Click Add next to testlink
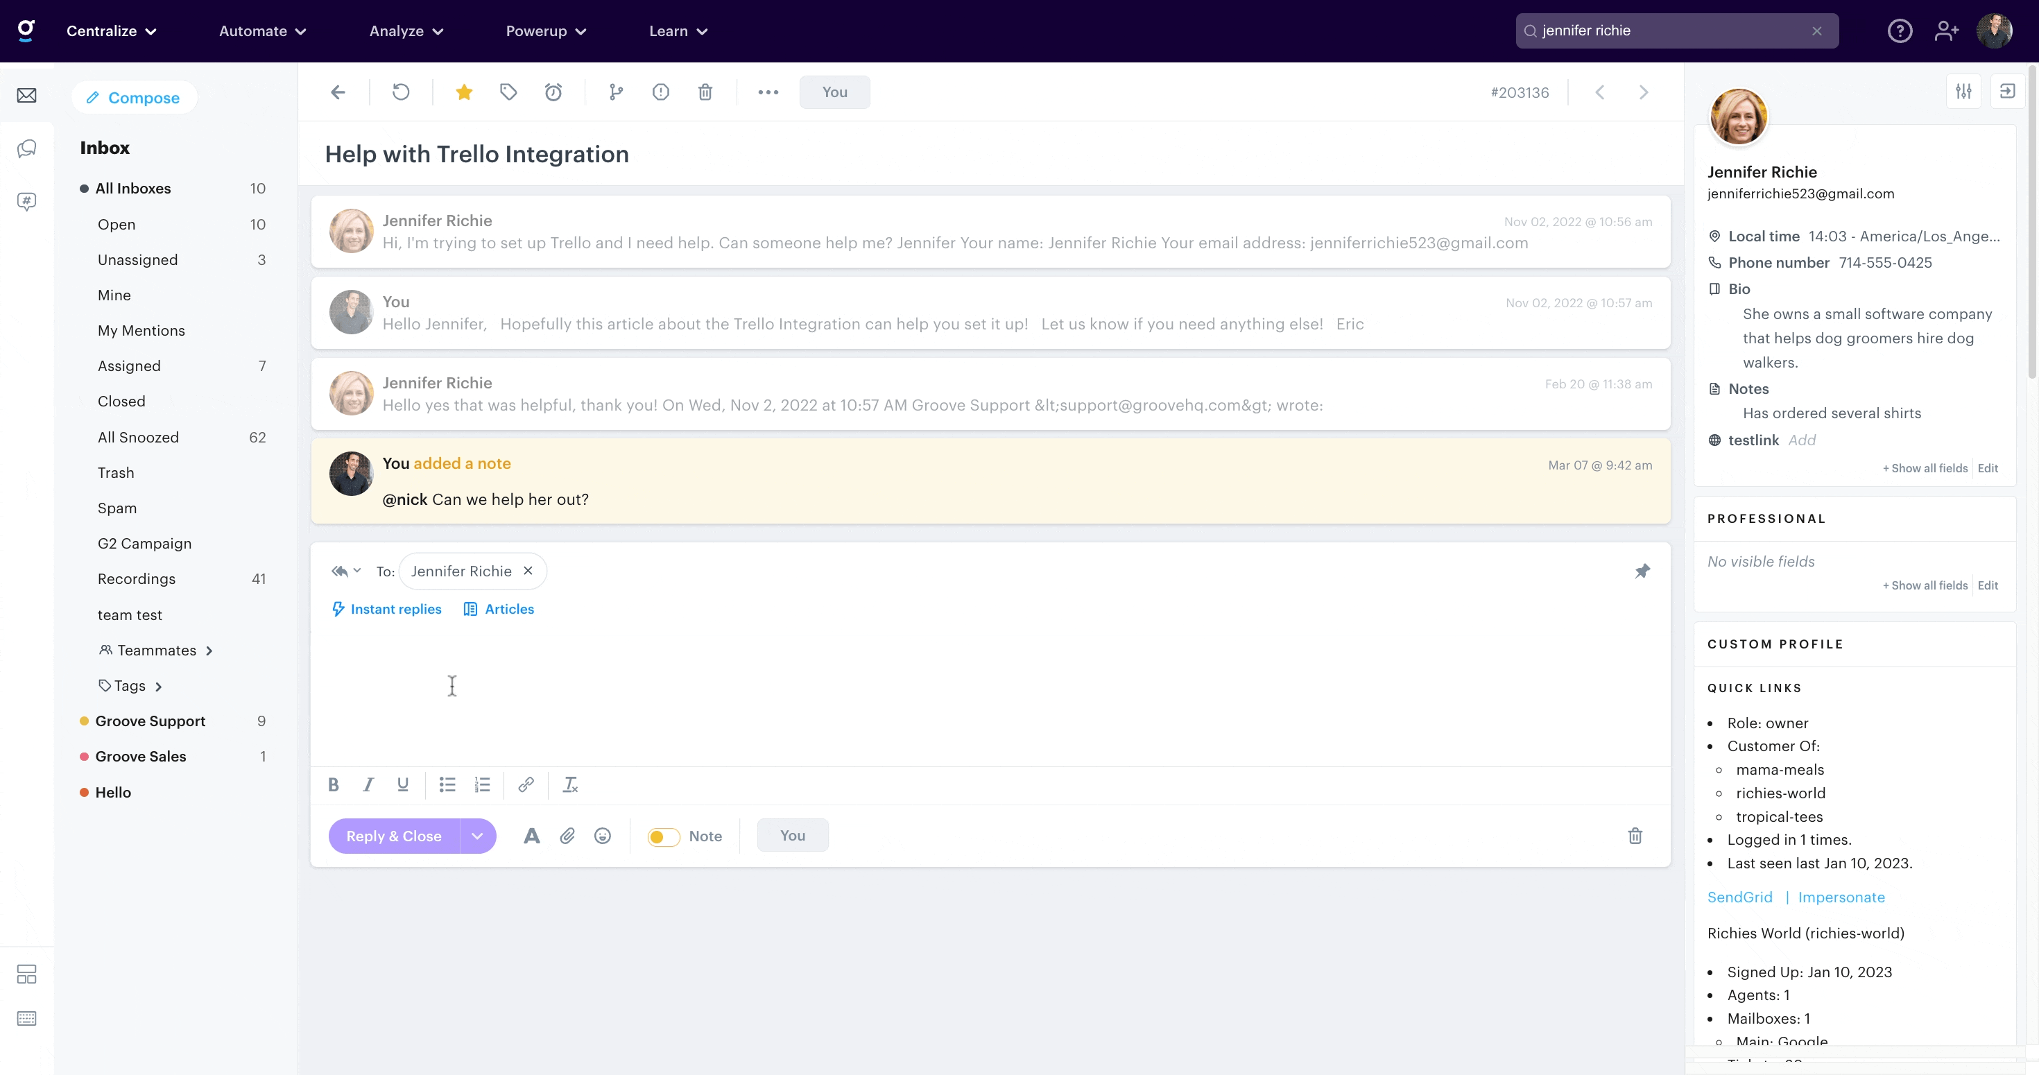The width and height of the screenshot is (2039, 1075). click(x=1802, y=440)
